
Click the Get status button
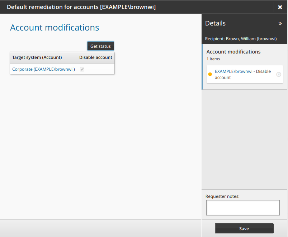tap(100, 46)
